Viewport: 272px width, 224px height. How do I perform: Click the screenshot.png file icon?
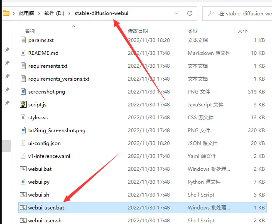pyautogui.click(x=23, y=91)
